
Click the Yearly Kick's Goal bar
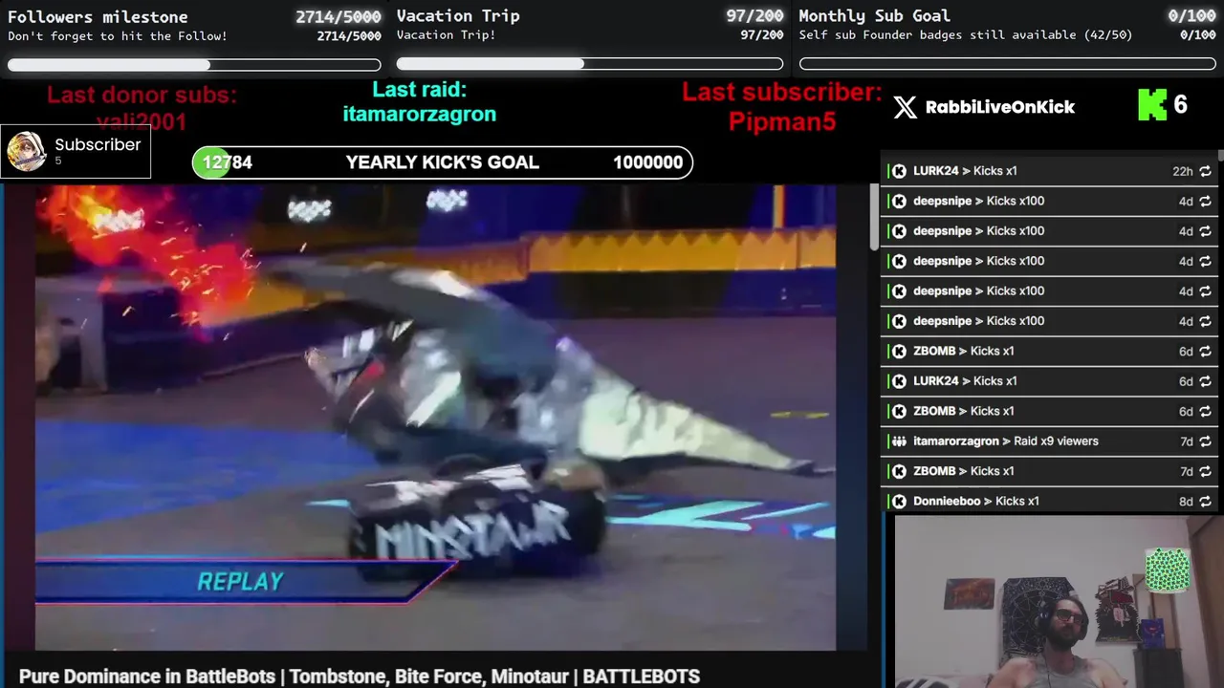point(443,162)
